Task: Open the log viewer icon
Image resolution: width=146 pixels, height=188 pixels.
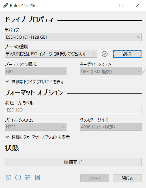Action: coord(37,177)
